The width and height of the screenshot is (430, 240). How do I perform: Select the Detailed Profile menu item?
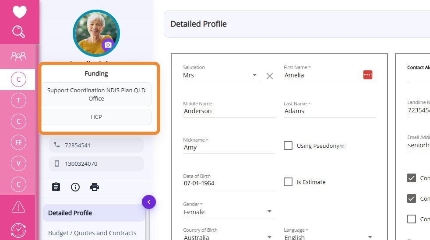click(94, 213)
